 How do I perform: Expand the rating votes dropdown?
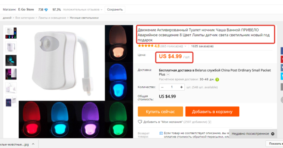click(x=185, y=46)
